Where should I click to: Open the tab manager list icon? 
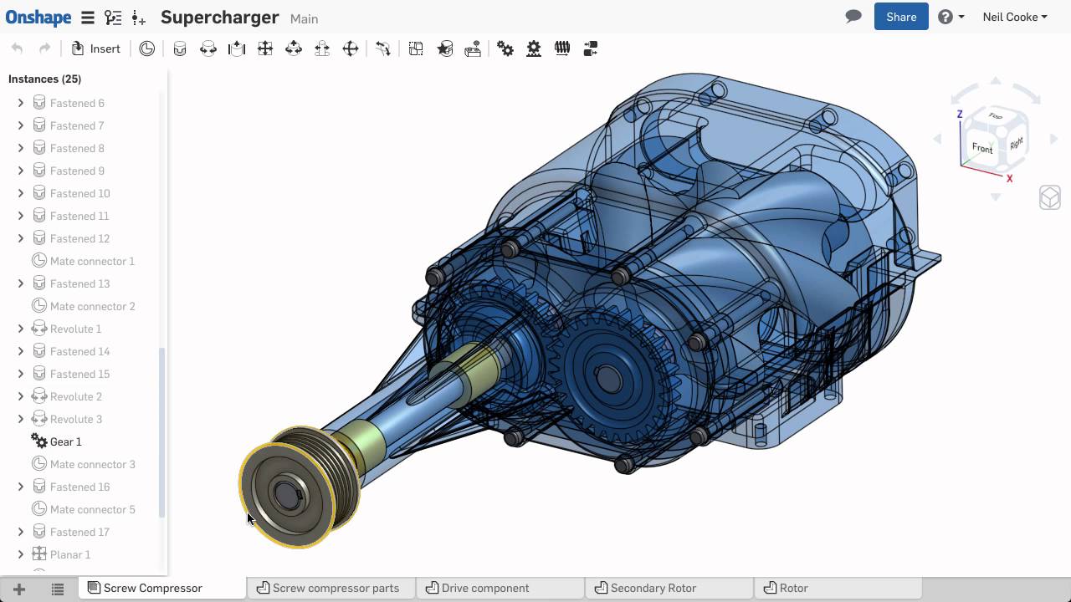(x=58, y=589)
